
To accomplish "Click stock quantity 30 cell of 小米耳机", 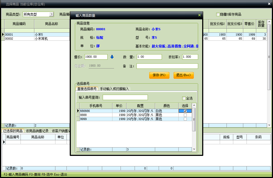I will (x=261, y=39).
